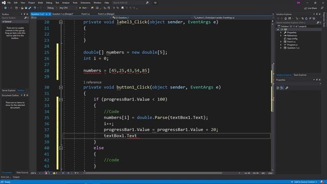
Task: Click the feedback icon next to Live Share
Action: [x=322, y=8]
